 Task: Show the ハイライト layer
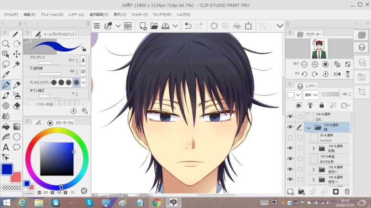[x=290, y=138]
